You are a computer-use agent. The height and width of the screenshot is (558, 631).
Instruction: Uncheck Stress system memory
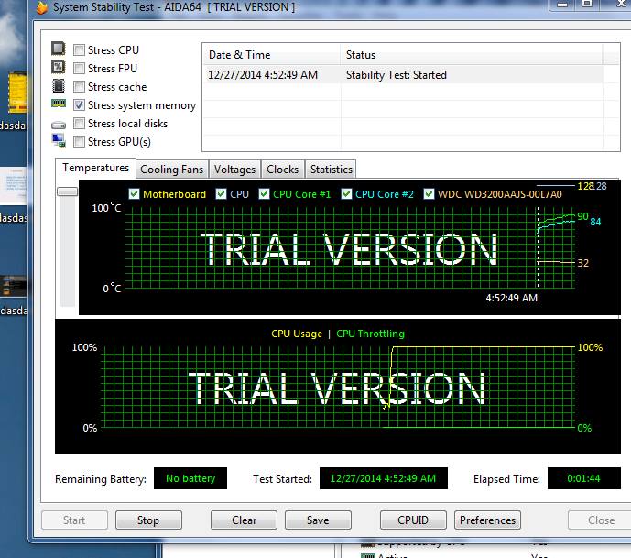[x=80, y=105]
